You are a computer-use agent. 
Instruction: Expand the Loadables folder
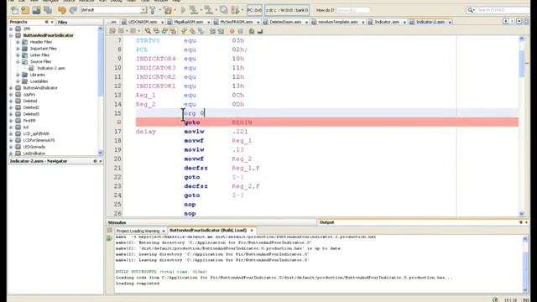coord(18,81)
